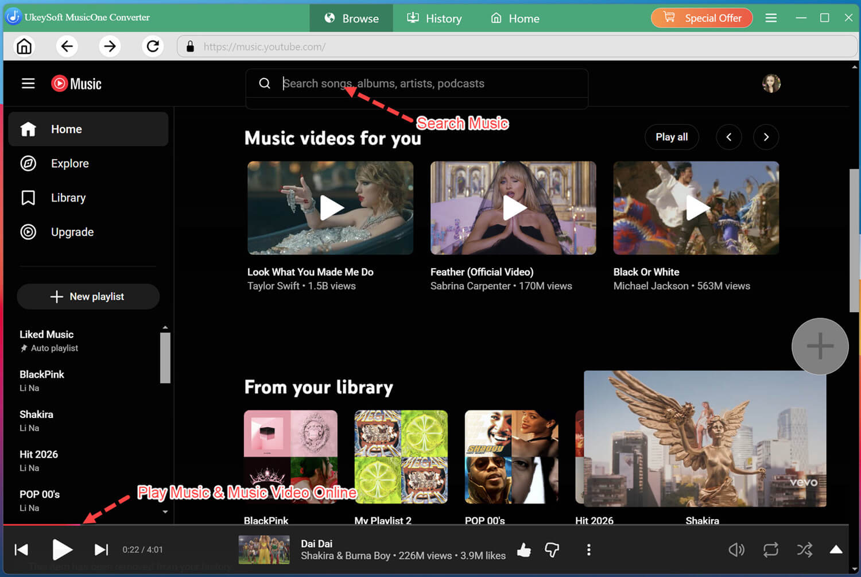Click the padlock icon in address bar
Screen dimensions: 861x577
(x=191, y=47)
